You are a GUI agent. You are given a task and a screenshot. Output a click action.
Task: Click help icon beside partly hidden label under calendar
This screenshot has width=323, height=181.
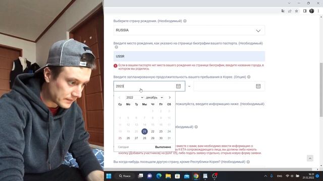tap(196, 127)
